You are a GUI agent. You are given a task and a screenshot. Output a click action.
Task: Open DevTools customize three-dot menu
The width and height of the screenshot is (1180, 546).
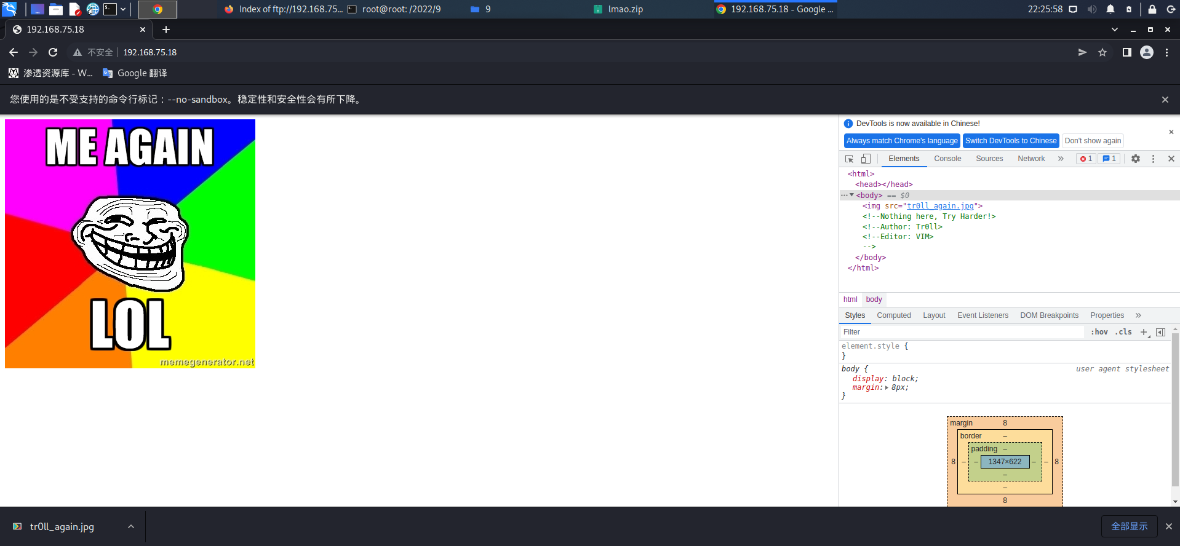coord(1153,159)
